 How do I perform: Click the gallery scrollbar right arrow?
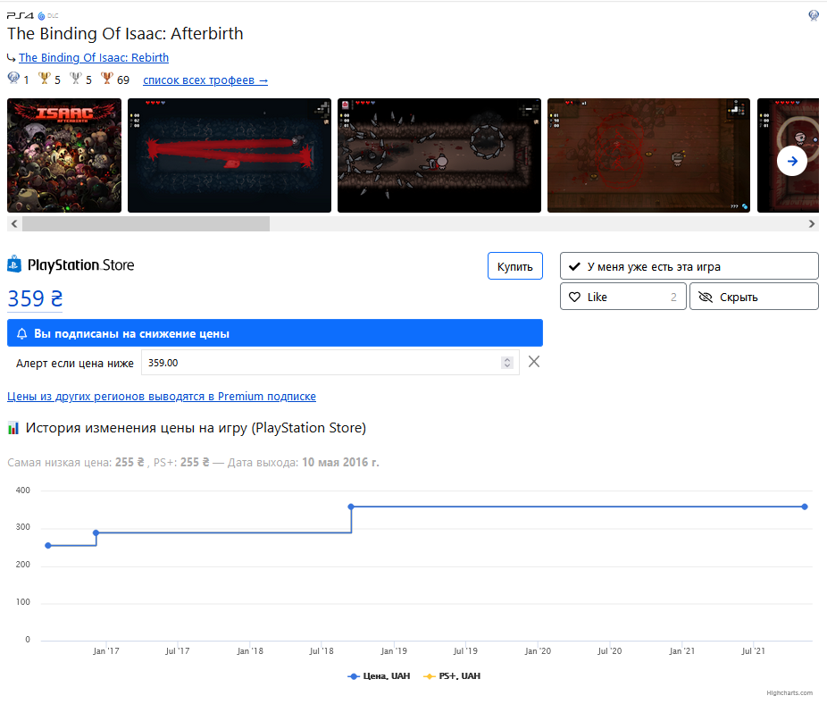click(x=812, y=223)
